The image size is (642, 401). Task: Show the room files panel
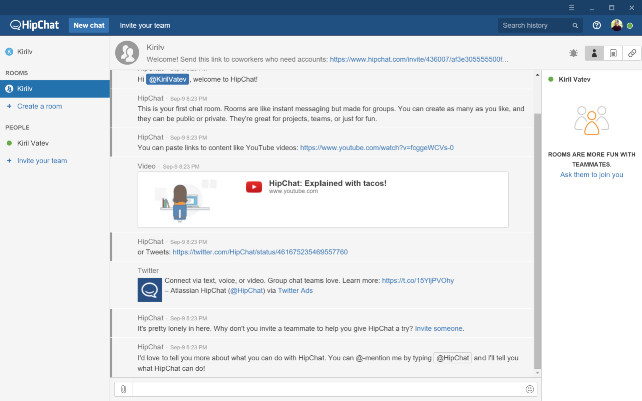click(613, 53)
